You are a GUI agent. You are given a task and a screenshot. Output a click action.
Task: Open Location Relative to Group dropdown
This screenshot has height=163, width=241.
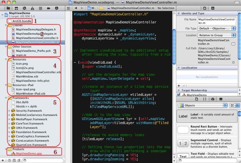pos(217,35)
